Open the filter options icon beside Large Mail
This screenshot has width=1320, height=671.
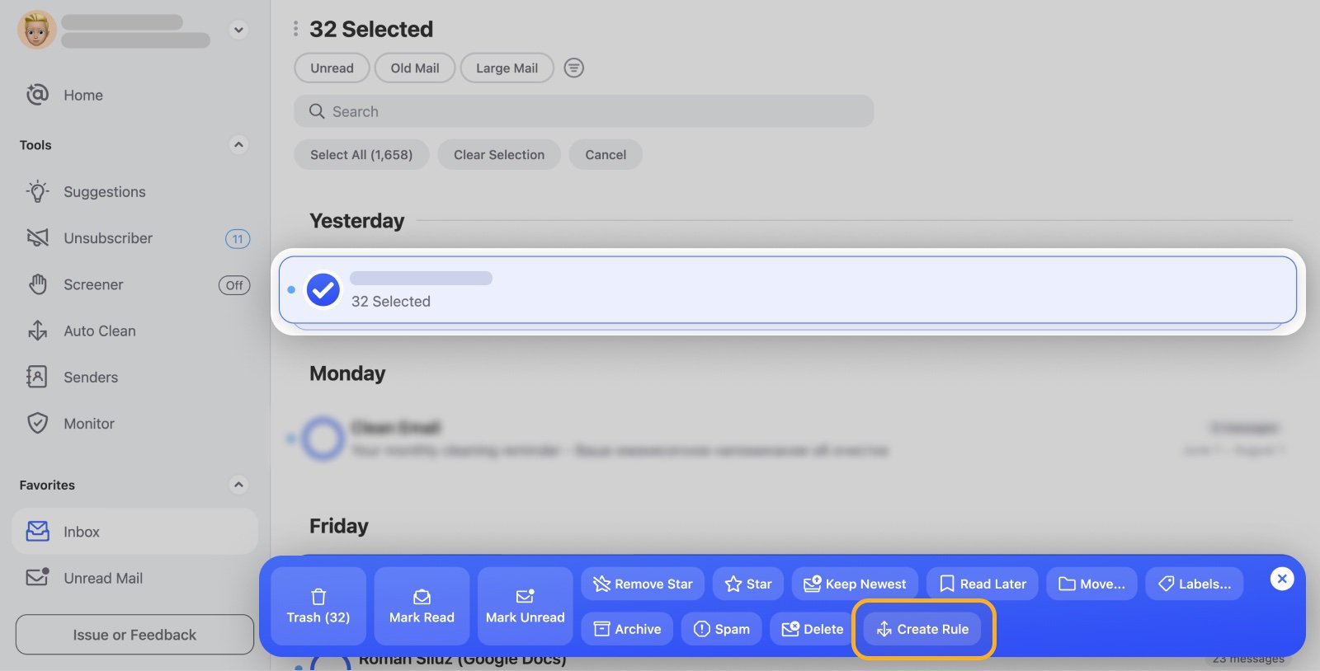coord(573,68)
